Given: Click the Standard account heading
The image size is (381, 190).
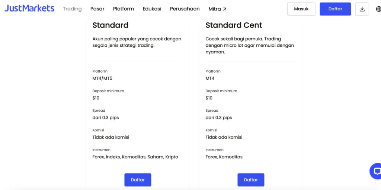Looking at the screenshot, I should [110, 25].
